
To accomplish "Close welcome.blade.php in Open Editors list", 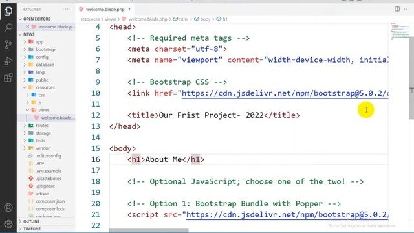I will pyautogui.click(x=27, y=27).
